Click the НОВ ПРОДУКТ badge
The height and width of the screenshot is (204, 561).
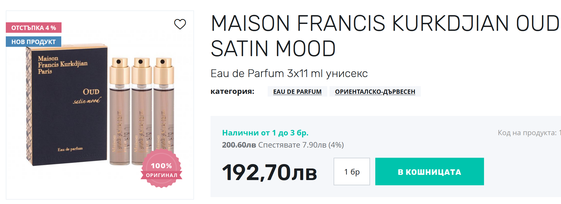tap(33, 42)
